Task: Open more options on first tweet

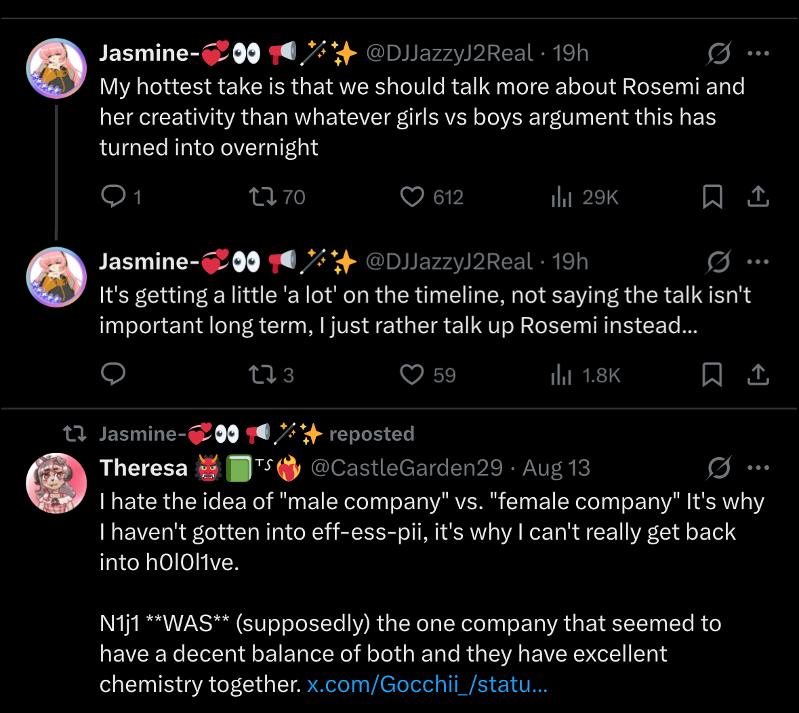Action: click(758, 53)
